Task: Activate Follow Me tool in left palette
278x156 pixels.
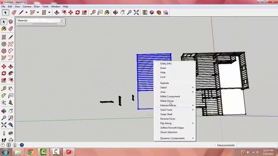Action: pyautogui.click(x=10, y=73)
